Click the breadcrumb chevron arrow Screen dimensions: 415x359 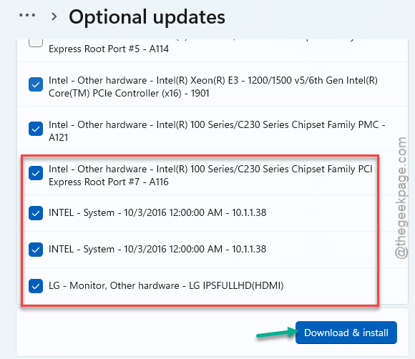point(54,16)
